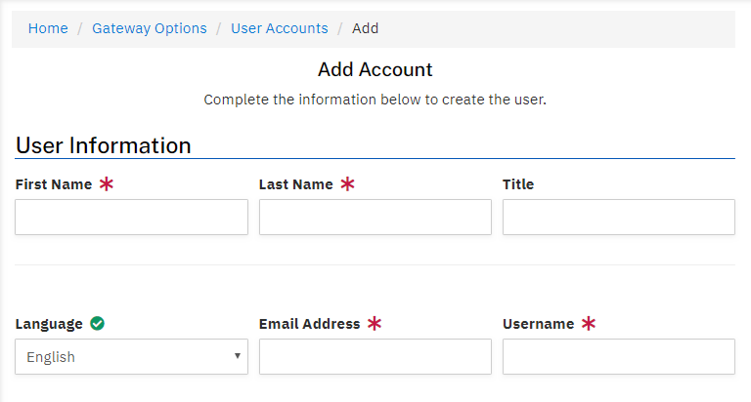Viewport: 751px width, 402px height.
Task: Click the Home breadcrumb link
Action: pos(48,28)
